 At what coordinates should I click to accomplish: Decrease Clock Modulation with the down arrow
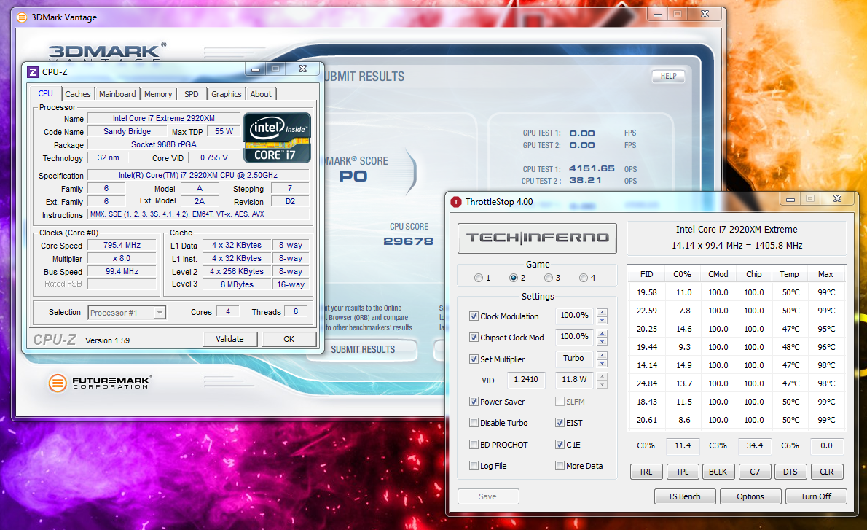tap(602, 320)
